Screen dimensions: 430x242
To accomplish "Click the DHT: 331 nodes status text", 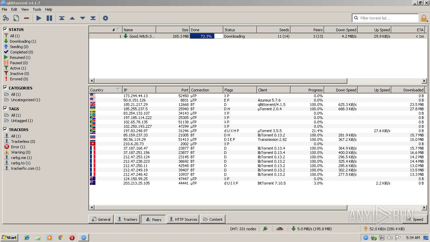I will pos(243,229).
